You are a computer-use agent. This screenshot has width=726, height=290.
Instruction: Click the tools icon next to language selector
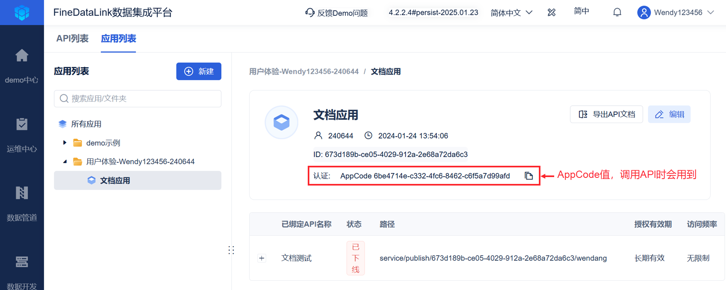point(551,13)
